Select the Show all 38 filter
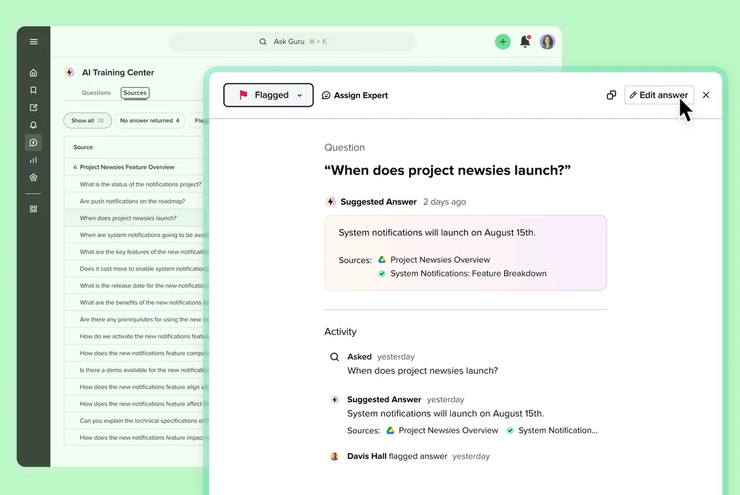Viewport: 740px width, 495px height. 88,121
